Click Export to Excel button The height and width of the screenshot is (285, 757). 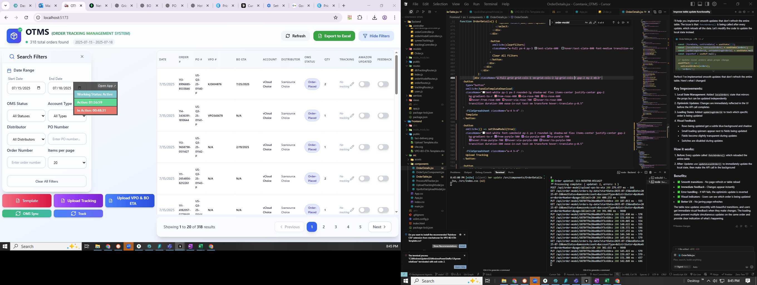point(334,36)
